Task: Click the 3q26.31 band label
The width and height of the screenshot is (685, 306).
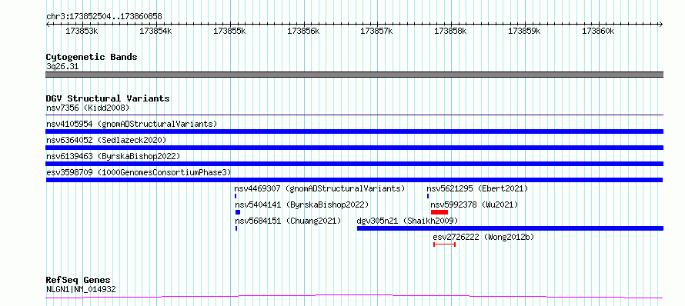Action: tap(62, 67)
